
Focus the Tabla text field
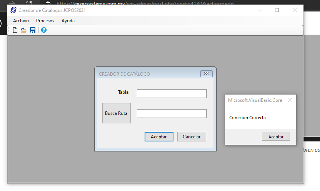click(172, 94)
